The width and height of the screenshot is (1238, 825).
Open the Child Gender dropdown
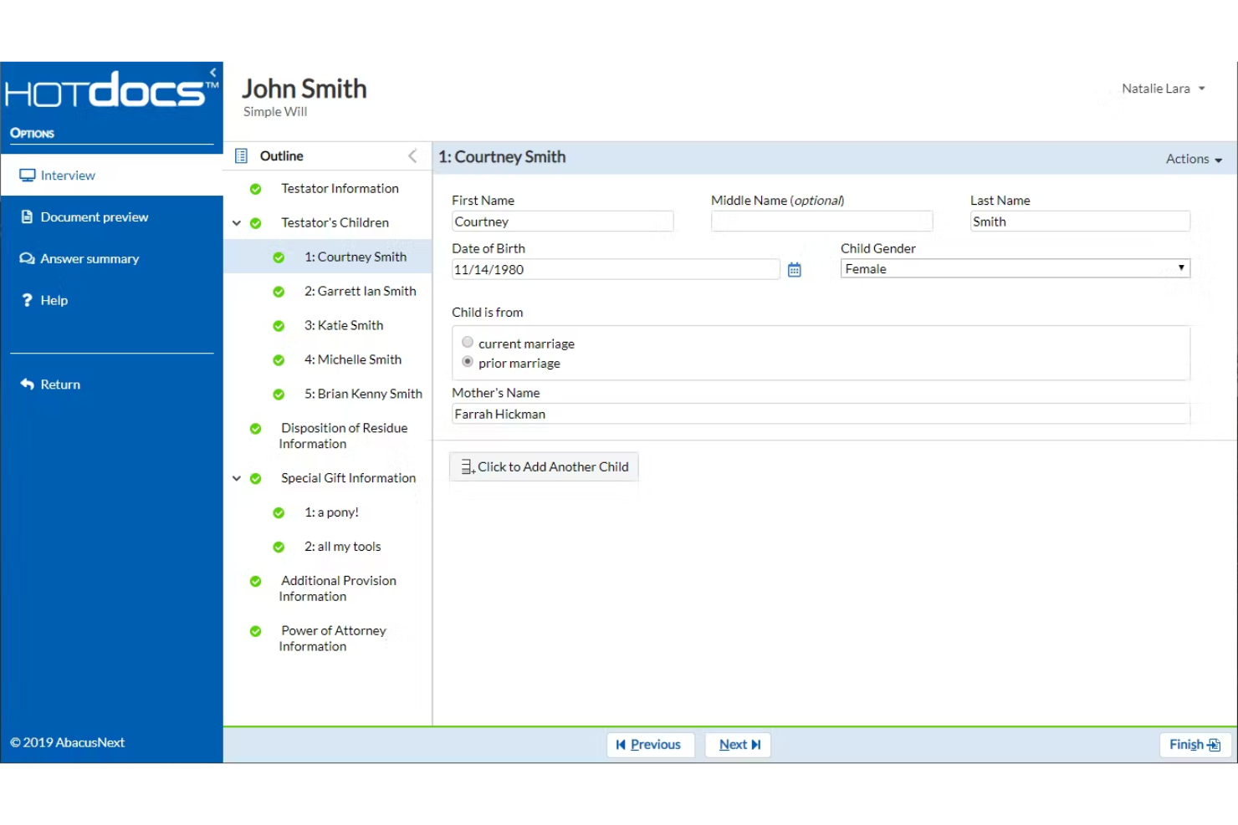pos(1180,268)
